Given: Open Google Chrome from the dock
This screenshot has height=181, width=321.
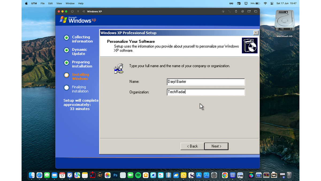Looking at the screenshot, I should pyautogui.click(x=225, y=175).
